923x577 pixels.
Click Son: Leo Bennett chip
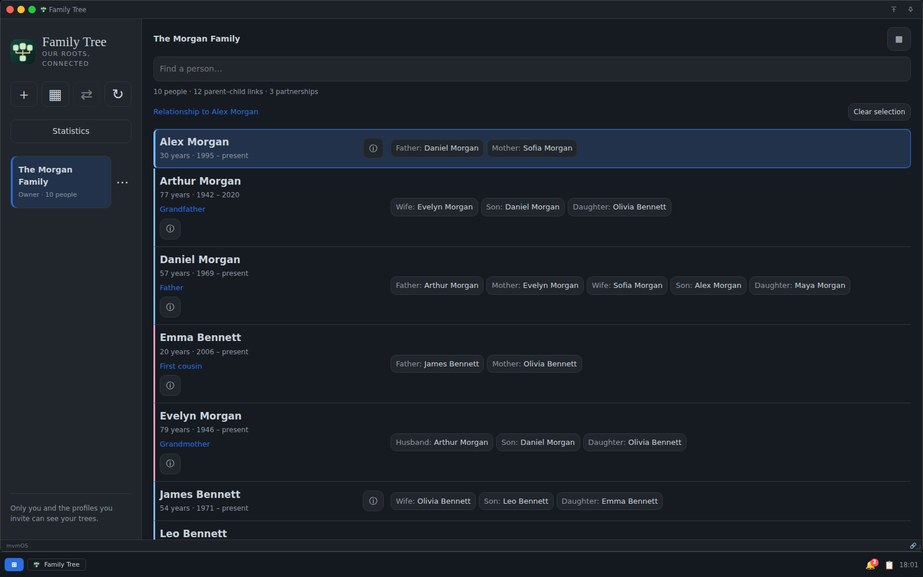tap(516, 501)
